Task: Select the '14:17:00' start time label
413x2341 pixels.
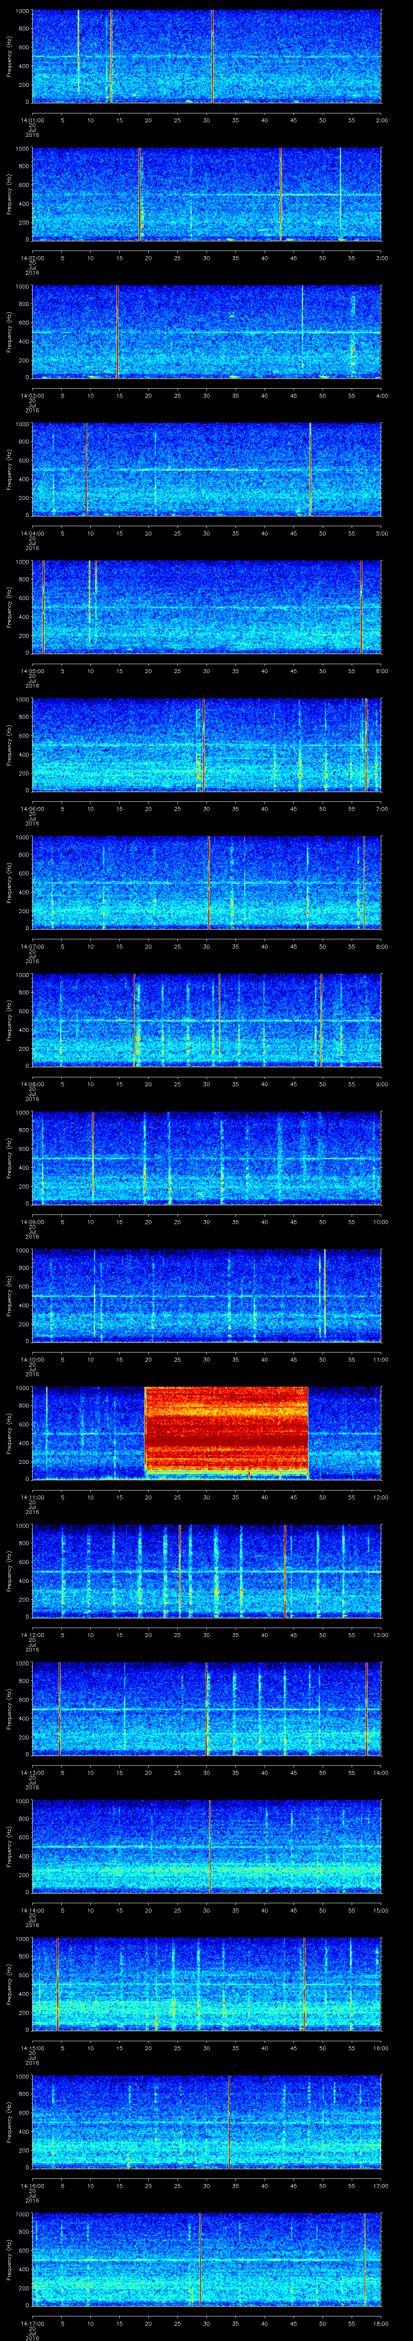Action: coord(32,2324)
